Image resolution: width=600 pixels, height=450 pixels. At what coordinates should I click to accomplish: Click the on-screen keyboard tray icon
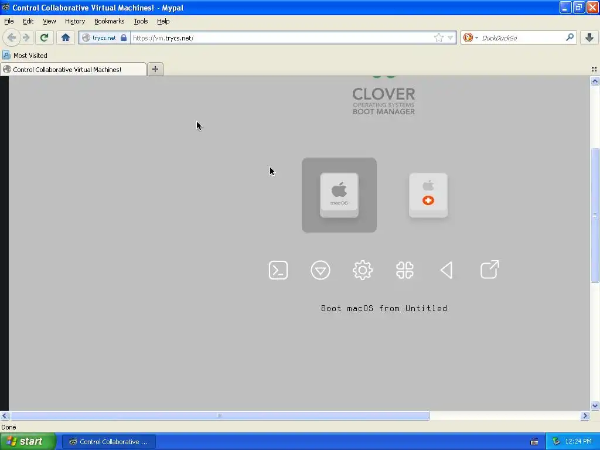[x=534, y=442]
